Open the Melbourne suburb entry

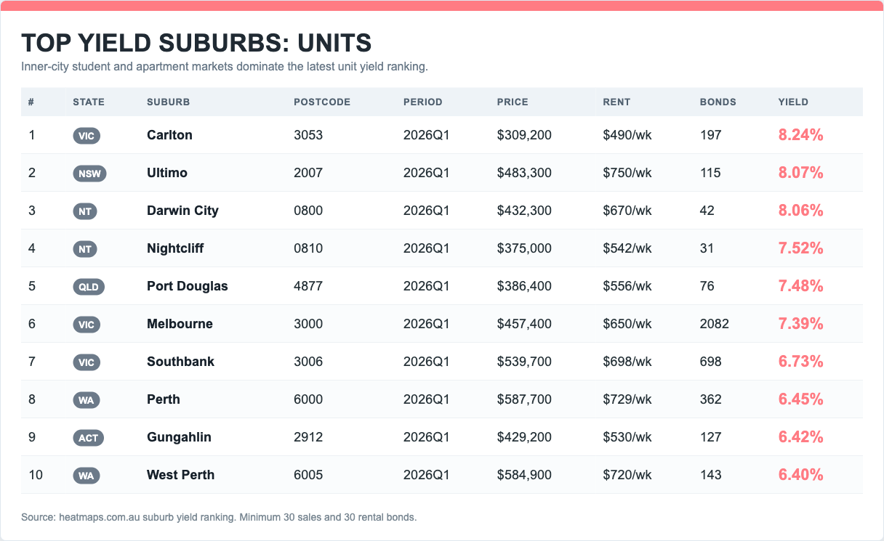[x=180, y=324]
